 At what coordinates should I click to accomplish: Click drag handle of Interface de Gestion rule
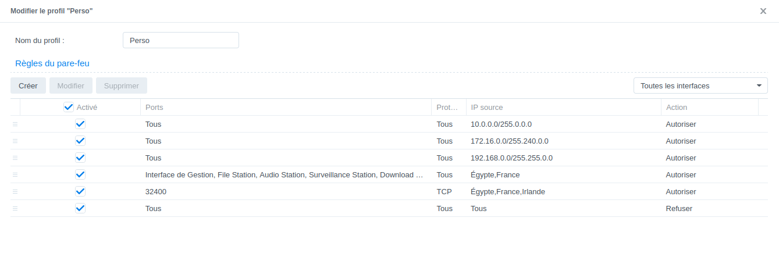[x=15, y=174]
